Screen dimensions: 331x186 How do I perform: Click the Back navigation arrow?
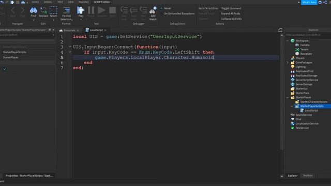[13, 10]
